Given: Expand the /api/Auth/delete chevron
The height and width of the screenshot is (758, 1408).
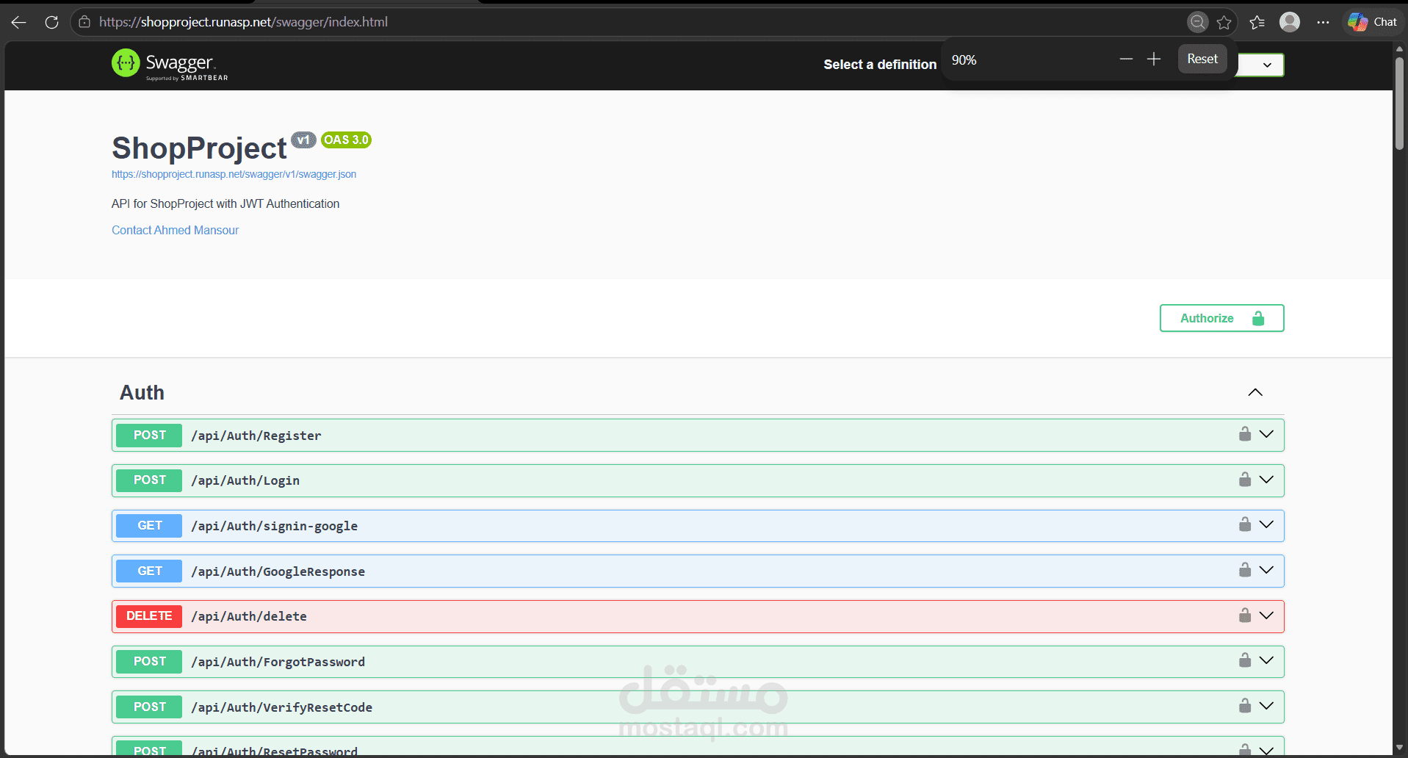Looking at the screenshot, I should point(1266,616).
